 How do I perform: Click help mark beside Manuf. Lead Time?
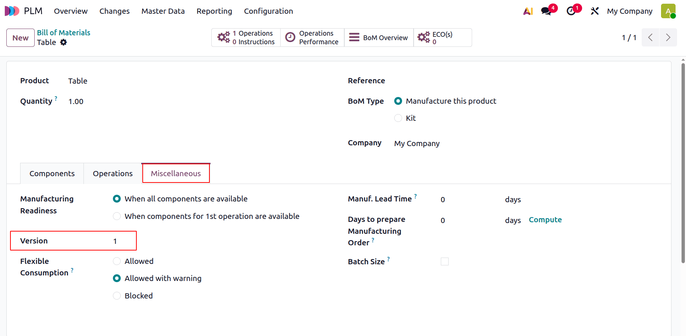coord(415,196)
